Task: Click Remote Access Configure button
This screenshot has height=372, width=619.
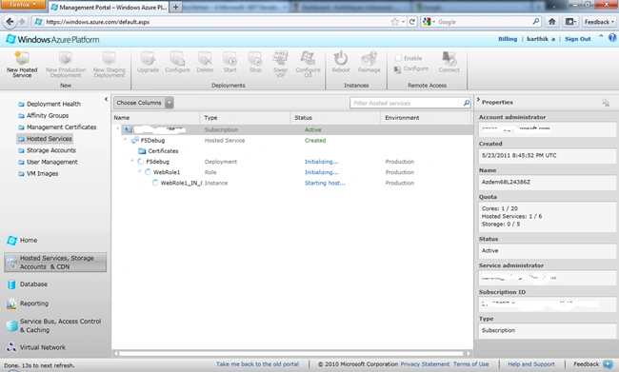Action: 411,69
